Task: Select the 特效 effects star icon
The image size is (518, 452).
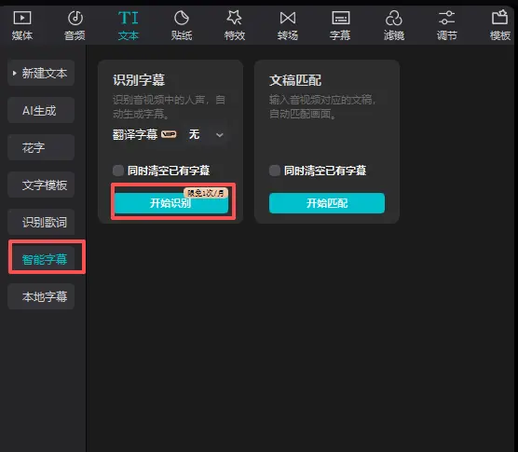Action: tap(234, 18)
